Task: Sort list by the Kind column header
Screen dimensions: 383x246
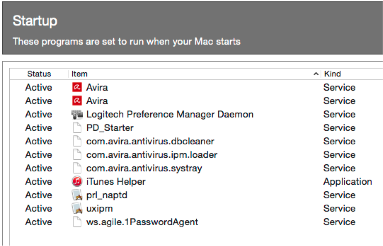Action: point(332,74)
